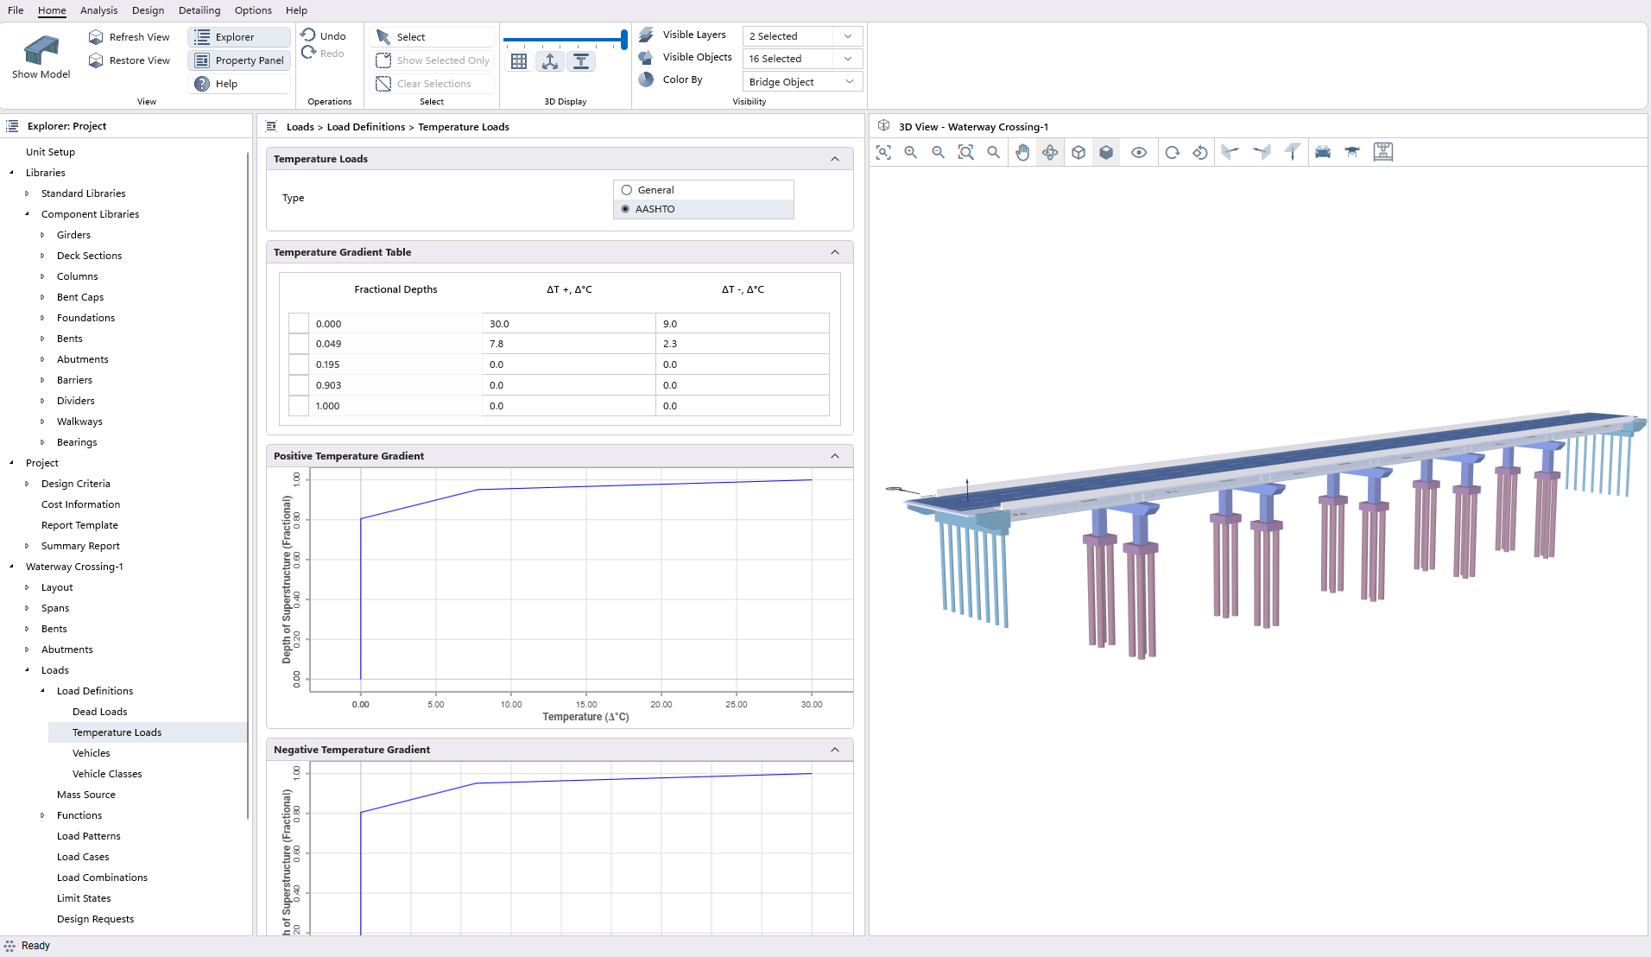1651x957 pixels.
Task: Select the pan hand tool in 3D view
Action: pos(1022,153)
